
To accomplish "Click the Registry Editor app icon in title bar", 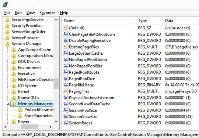I will [5, 4].
